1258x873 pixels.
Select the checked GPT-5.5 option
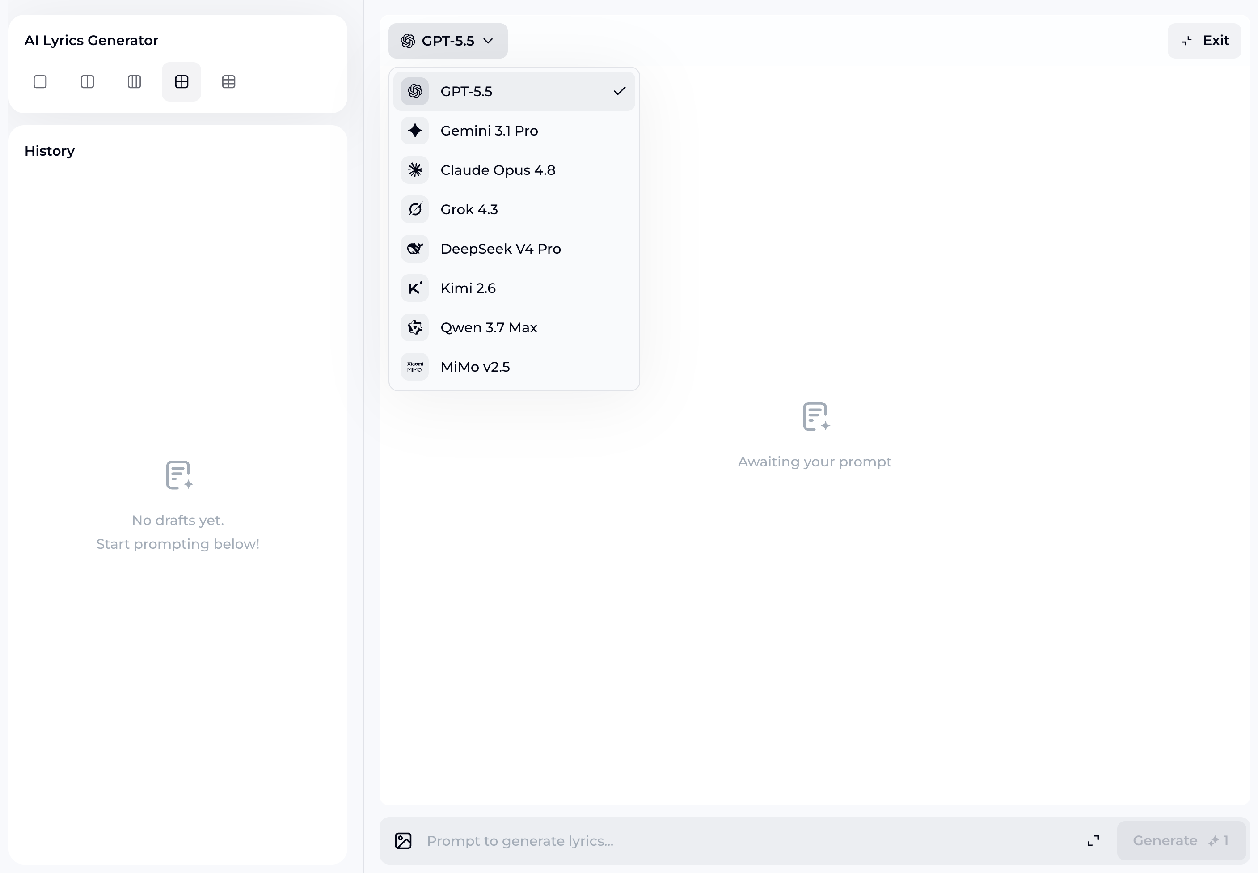514,91
